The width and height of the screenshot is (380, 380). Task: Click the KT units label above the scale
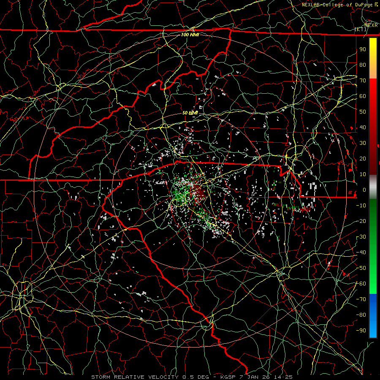(361, 29)
